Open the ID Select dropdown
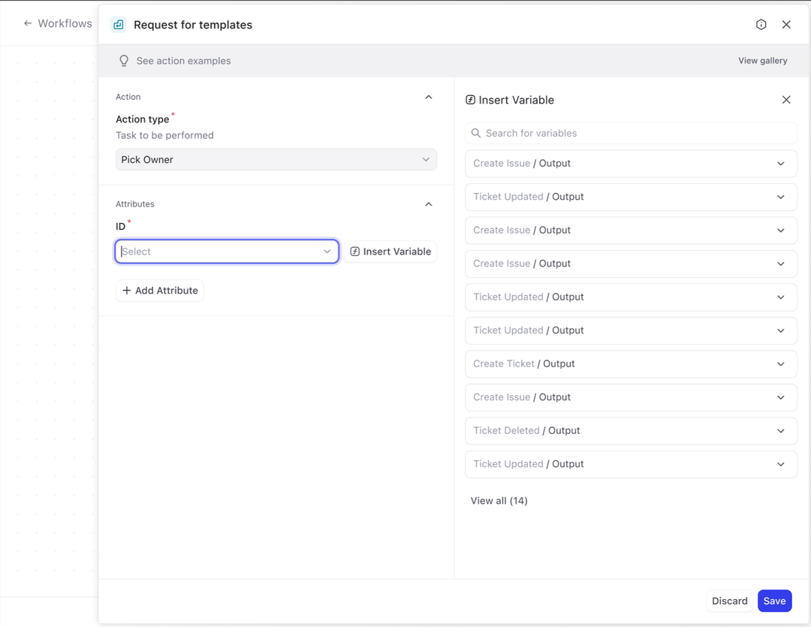The height and width of the screenshot is (627, 811). click(x=226, y=252)
